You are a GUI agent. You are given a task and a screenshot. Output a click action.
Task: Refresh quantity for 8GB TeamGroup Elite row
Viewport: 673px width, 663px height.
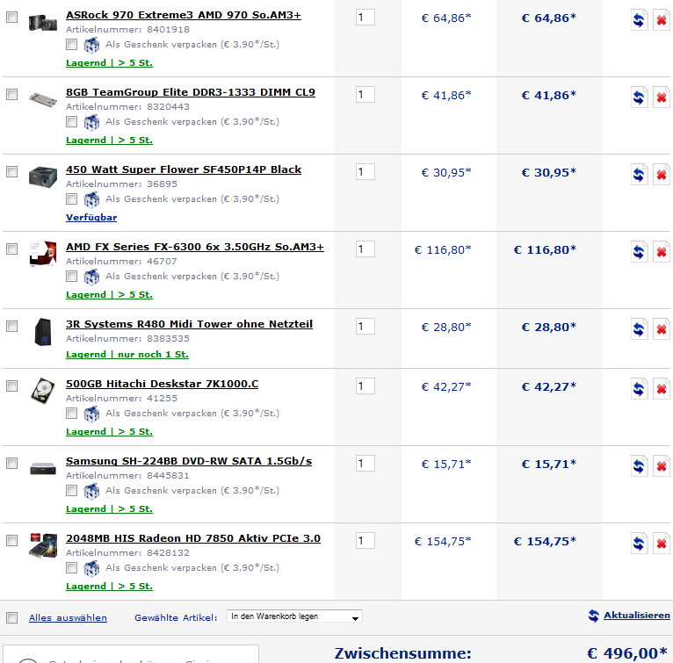639,97
